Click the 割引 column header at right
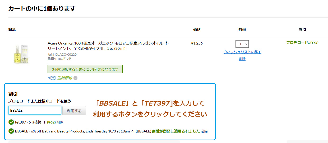 click(302, 30)
